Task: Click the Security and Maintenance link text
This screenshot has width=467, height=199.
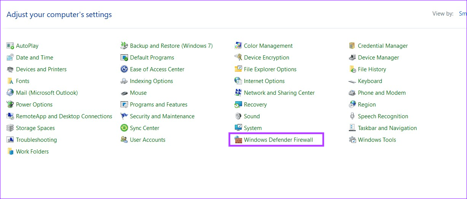Action: [162, 116]
